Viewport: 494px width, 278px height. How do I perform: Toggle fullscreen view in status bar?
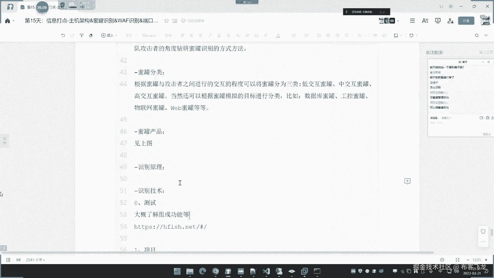(x=457, y=260)
